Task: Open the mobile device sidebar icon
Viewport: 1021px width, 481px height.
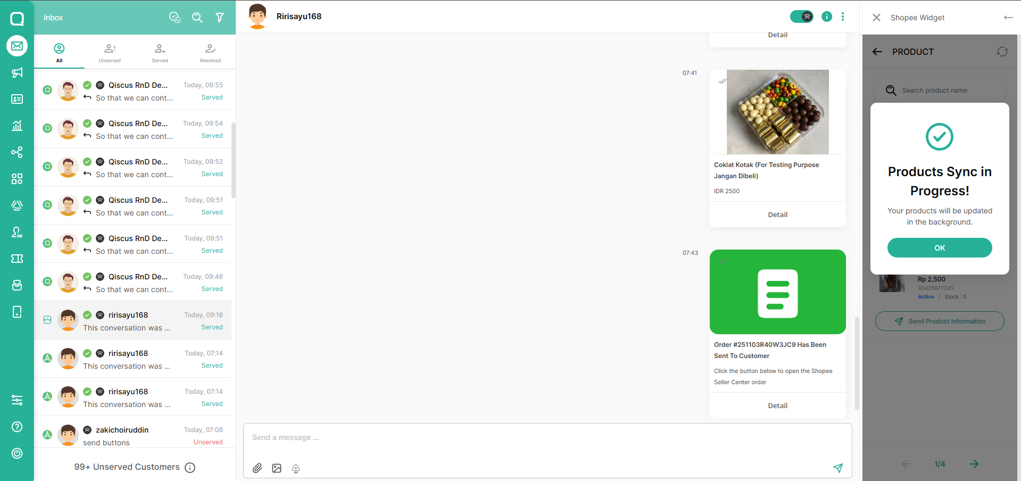Action: click(x=17, y=312)
